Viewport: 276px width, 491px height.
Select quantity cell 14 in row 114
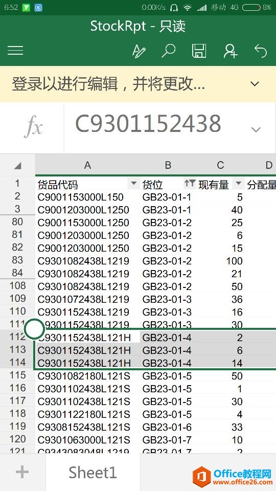pos(221,363)
